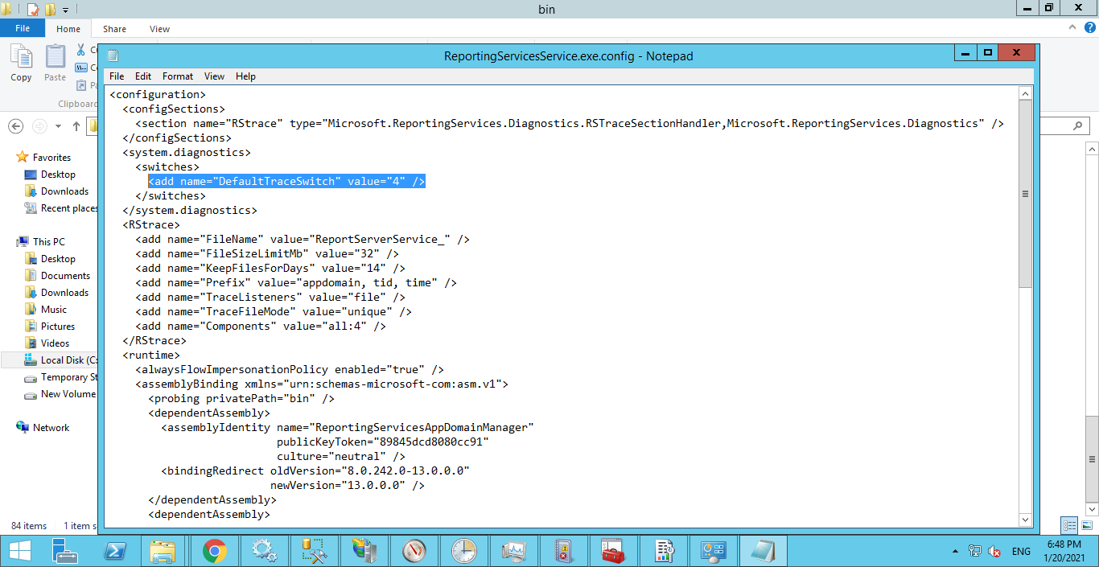Open Recent places in navigation pane
This screenshot has height=567, width=1099.
pyautogui.click(x=69, y=208)
